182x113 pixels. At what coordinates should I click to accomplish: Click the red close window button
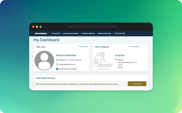pyautogui.click(x=33, y=27)
